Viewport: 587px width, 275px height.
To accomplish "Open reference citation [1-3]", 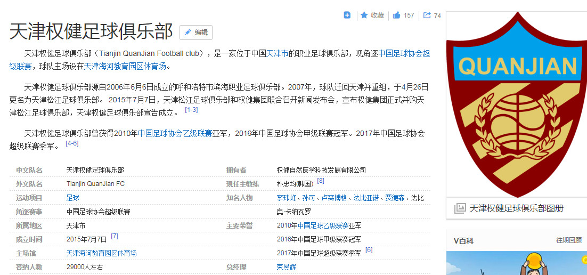I will pos(191,110).
